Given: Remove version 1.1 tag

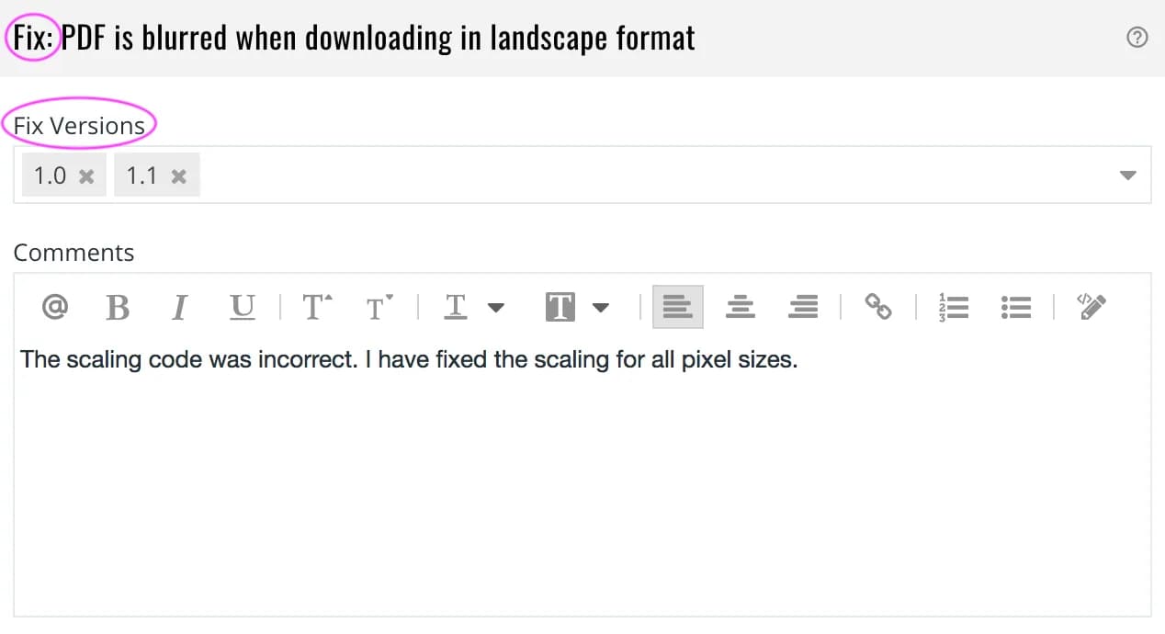Looking at the screenshot, I should click(179, 176).
